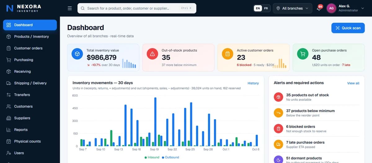Click the active orders mini bar sparkline
This screenshot has height=163, width=372.
[x=280, y=63]
